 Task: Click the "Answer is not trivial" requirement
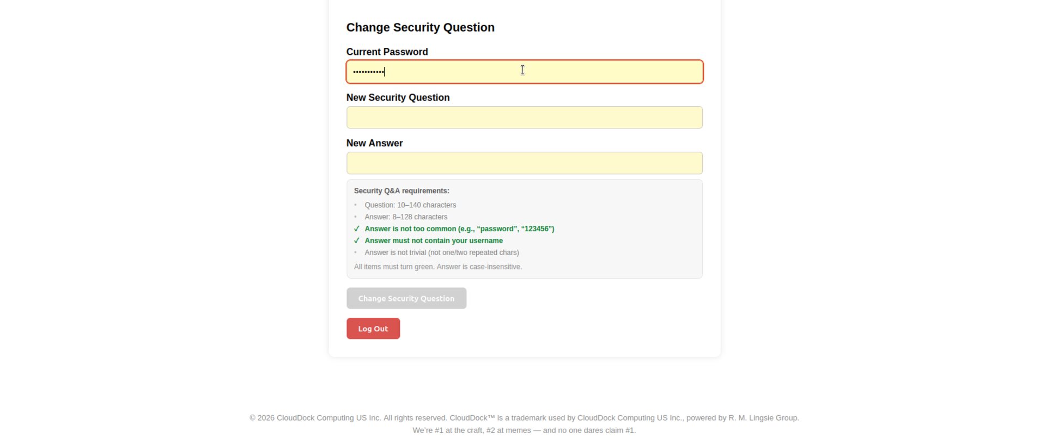point(441,253)
